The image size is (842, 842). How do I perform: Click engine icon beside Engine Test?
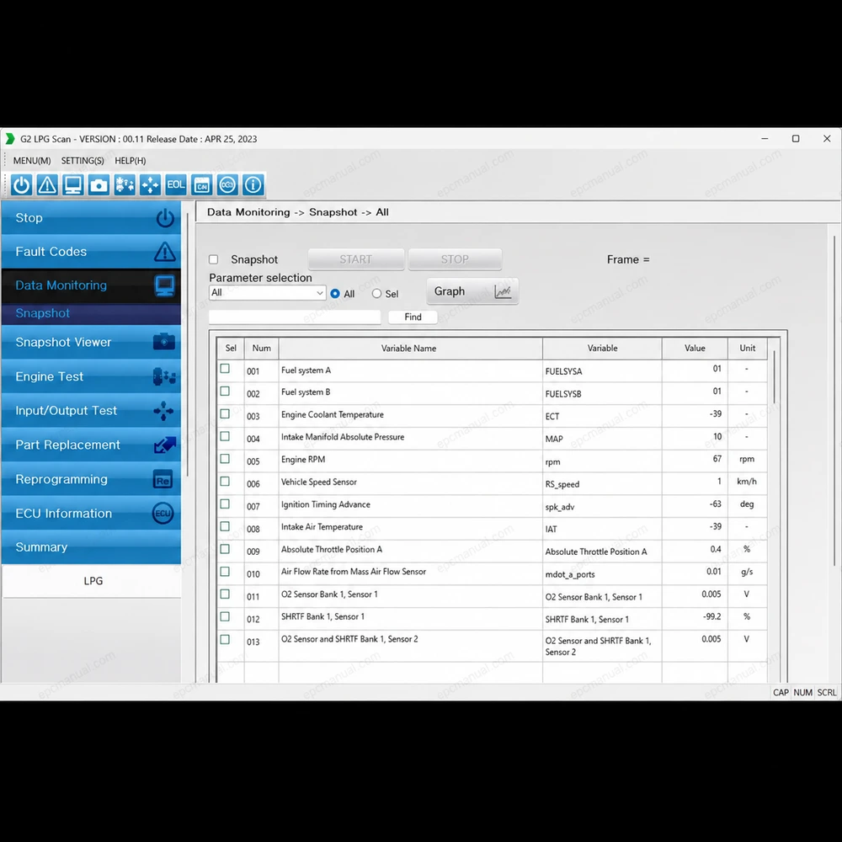tap(164, 376)
